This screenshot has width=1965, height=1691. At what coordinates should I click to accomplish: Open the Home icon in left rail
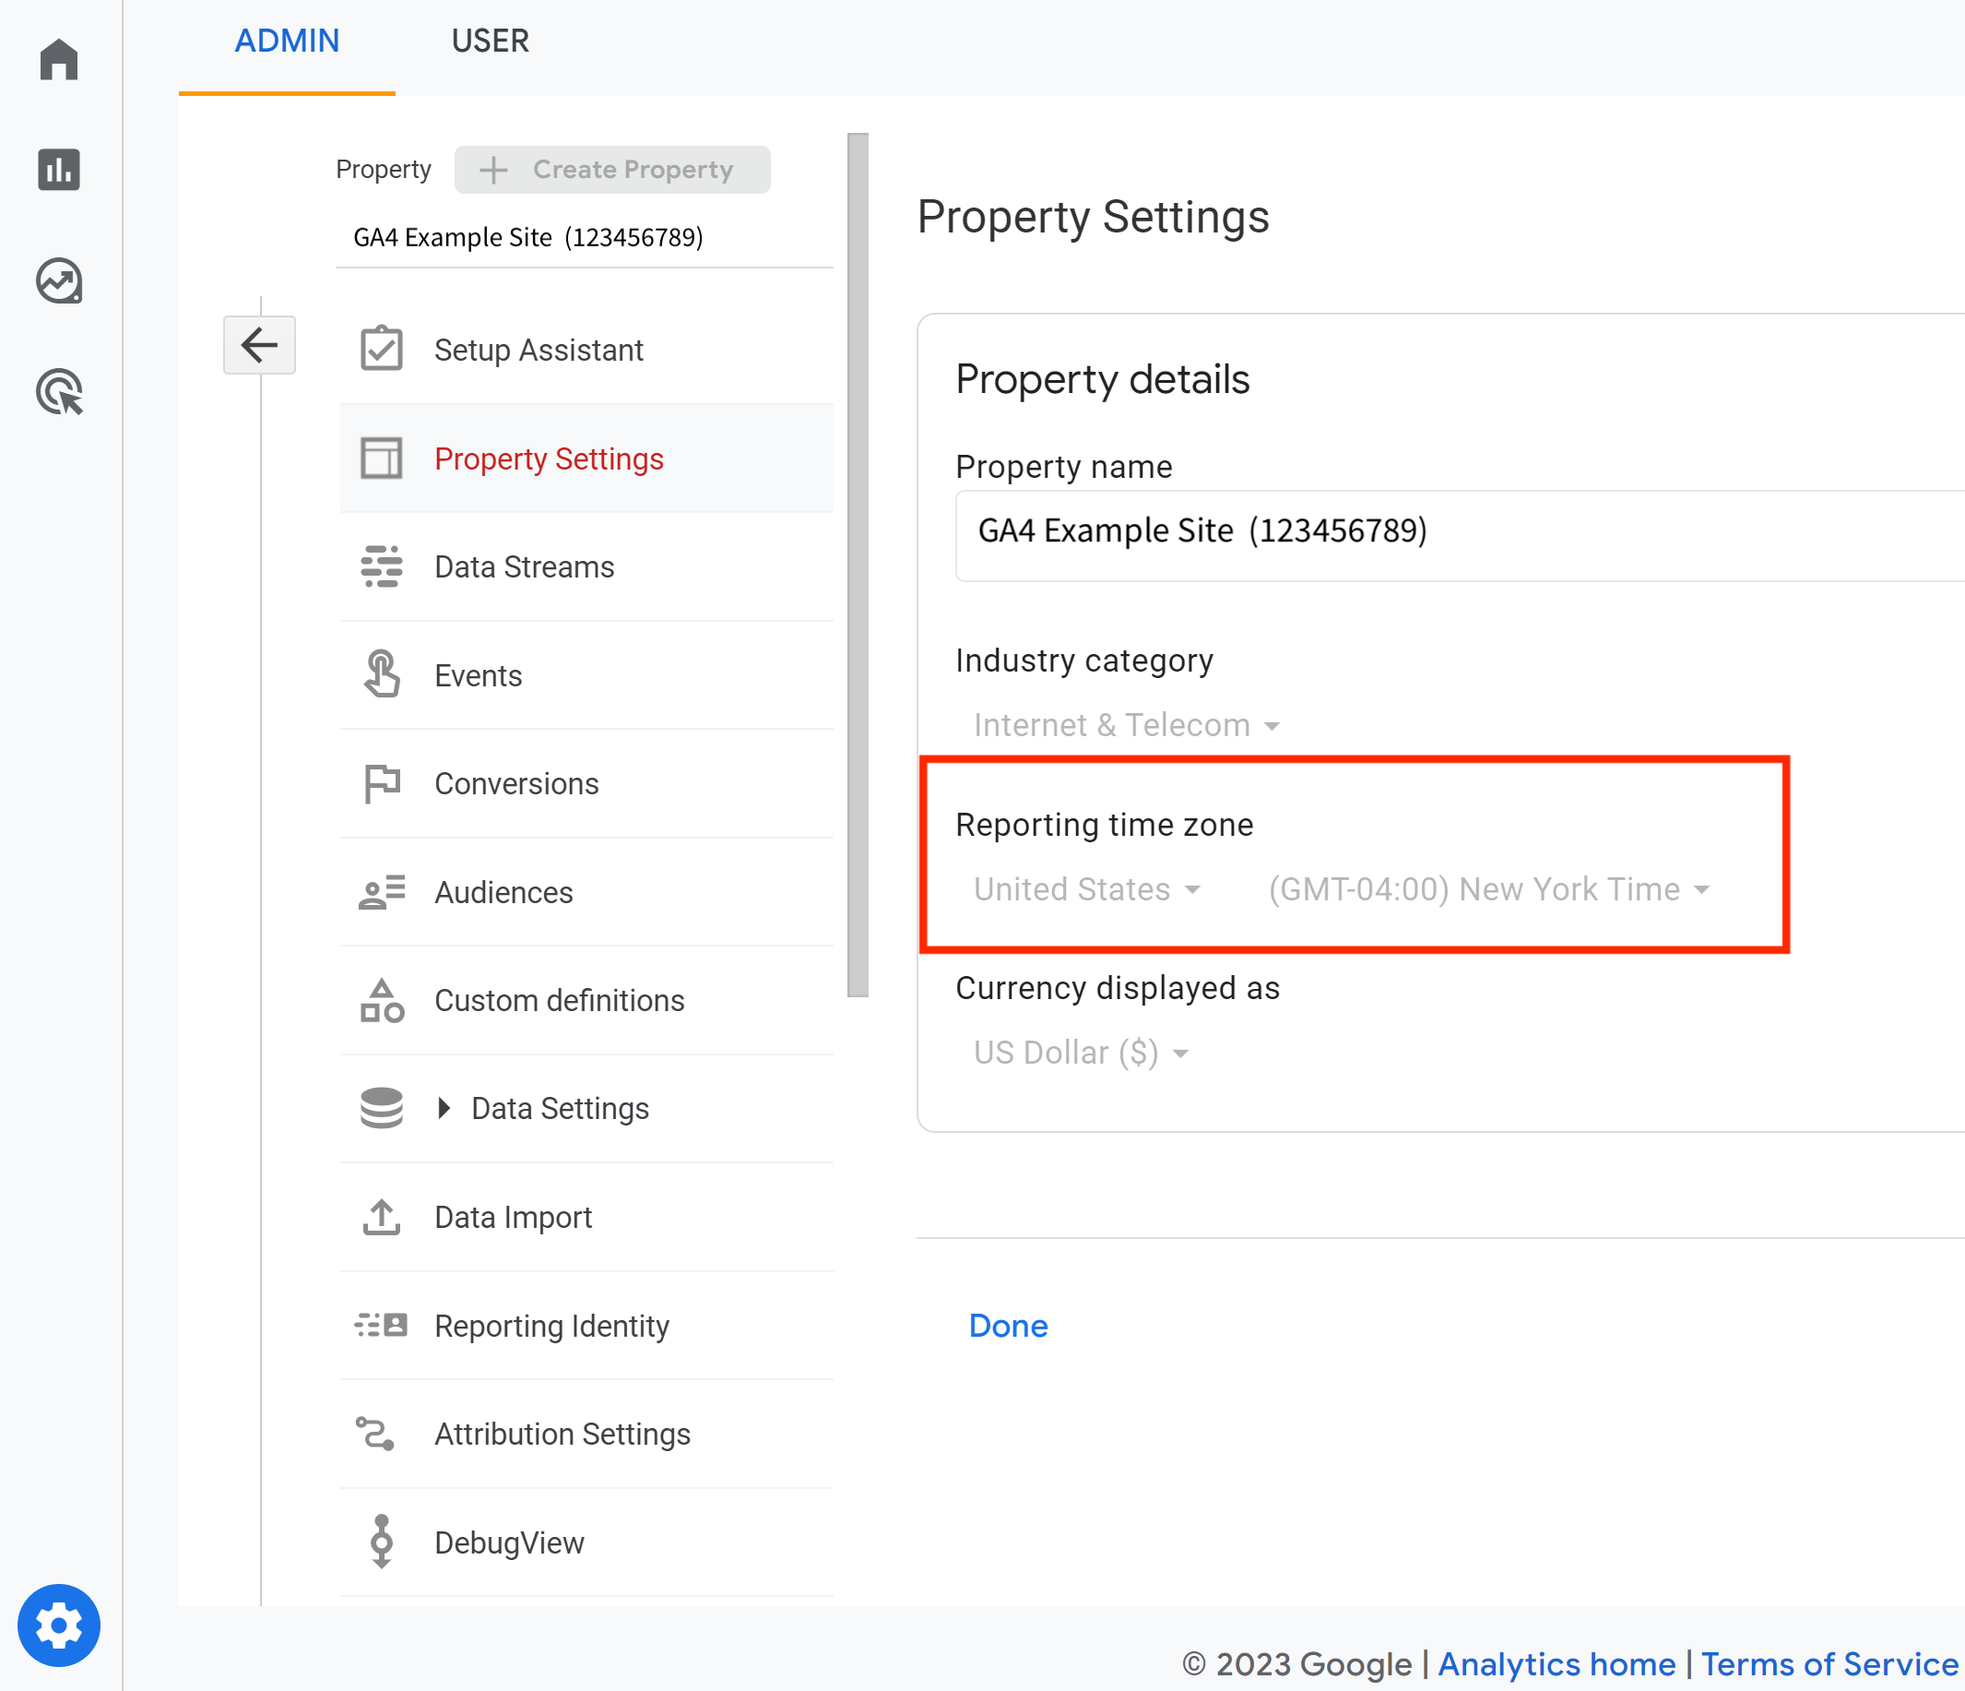[59, 59]
